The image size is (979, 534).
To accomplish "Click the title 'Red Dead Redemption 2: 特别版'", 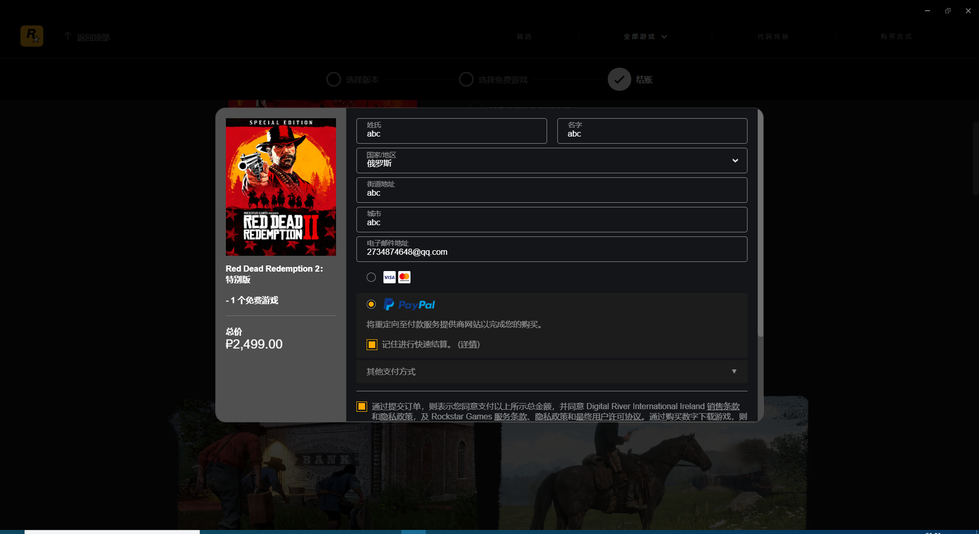I will 274,274.
